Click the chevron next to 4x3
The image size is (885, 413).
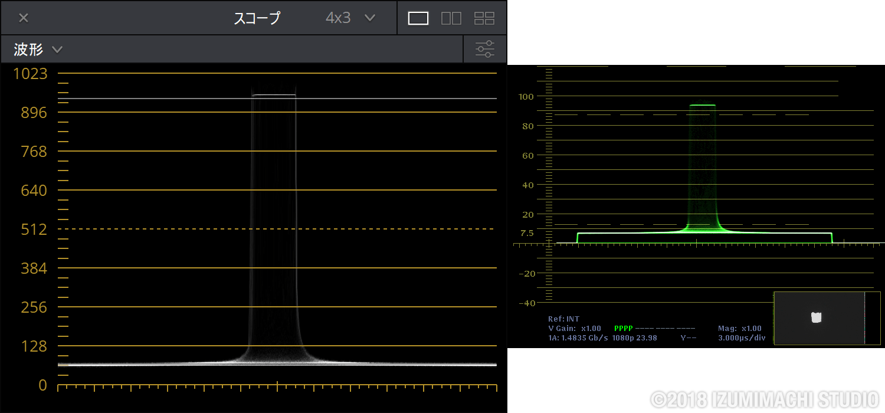[370, 18]
